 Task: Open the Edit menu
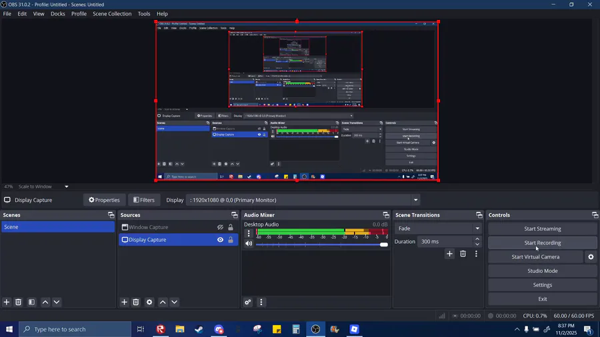coord(22,14)
